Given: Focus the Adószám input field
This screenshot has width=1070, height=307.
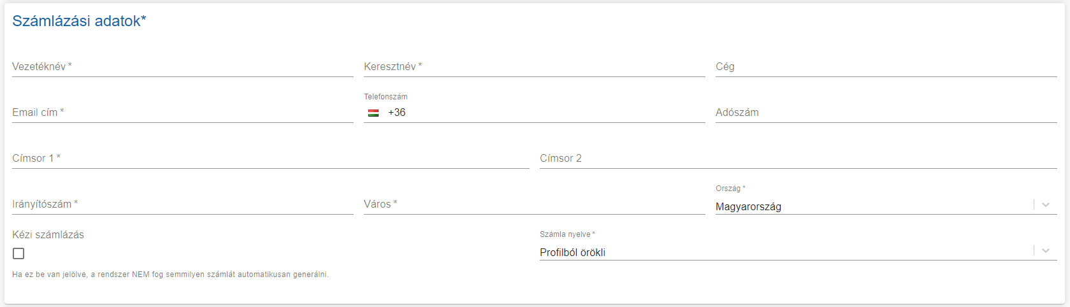Looking at the screenshot, I should click(x=886, y=113).
